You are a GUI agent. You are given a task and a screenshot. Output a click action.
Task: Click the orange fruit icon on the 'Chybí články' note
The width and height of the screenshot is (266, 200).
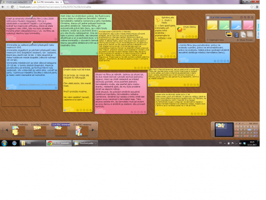tap(180, 29)
